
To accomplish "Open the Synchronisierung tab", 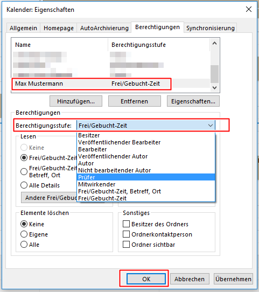I will tap(210, 28).
